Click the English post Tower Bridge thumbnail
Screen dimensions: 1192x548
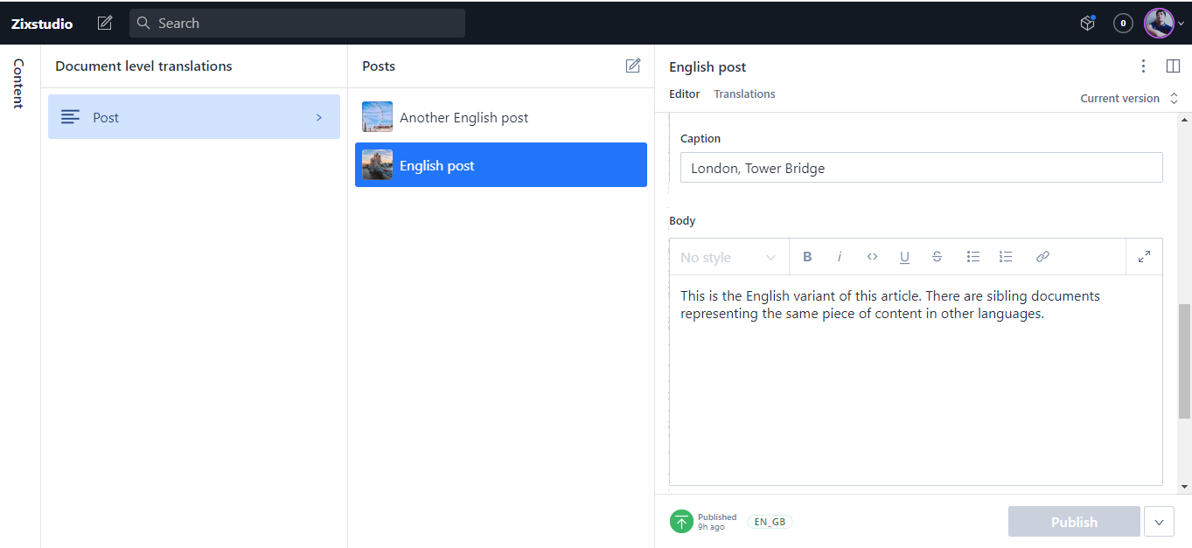[x=378, y=164]
